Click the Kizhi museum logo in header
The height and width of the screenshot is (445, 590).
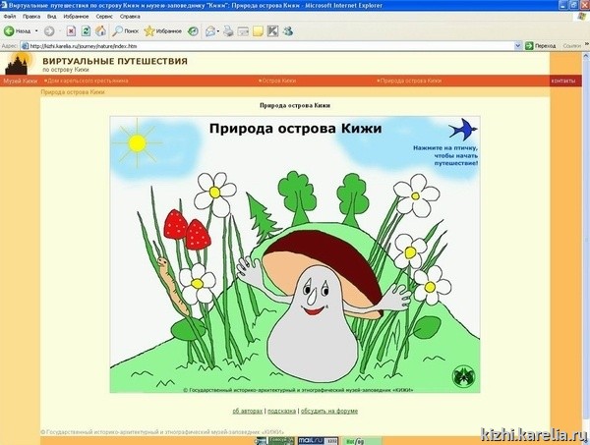click(17, 65)
